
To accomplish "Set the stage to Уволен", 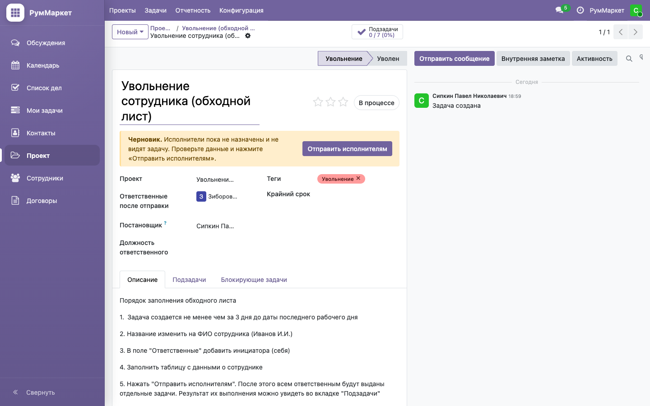I will (388, 59).
